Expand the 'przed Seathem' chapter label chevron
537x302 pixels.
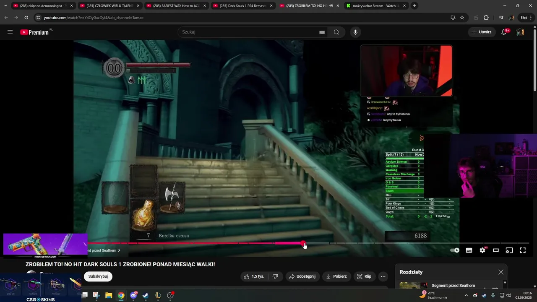click(x=119, y=250)
